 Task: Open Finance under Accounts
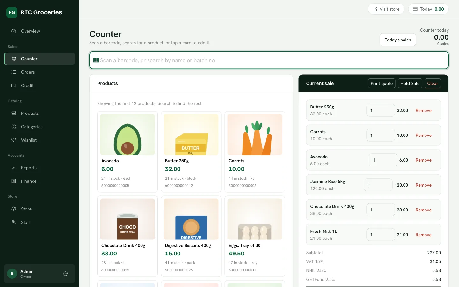coord(40,181)
